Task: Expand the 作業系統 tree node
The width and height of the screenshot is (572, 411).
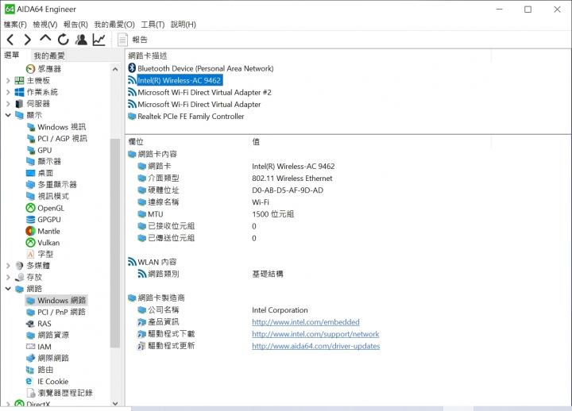Action: point(8,92)
